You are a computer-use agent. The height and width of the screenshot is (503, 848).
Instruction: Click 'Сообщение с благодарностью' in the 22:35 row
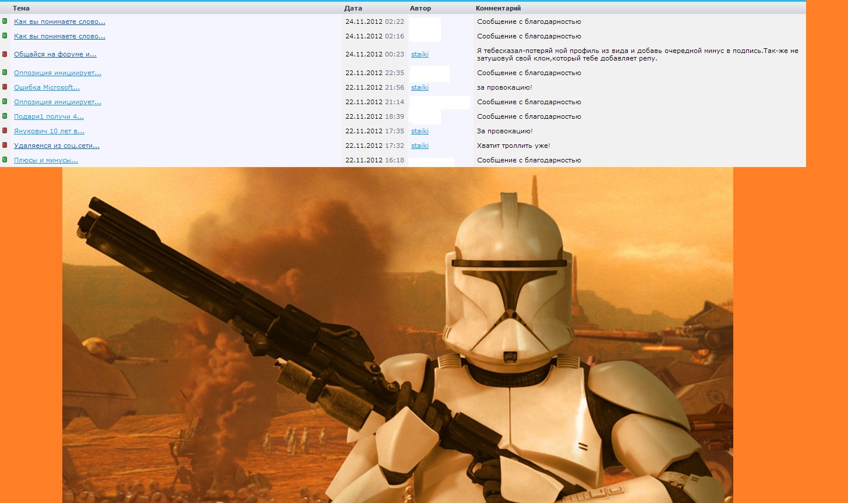[x=529, y=73]
